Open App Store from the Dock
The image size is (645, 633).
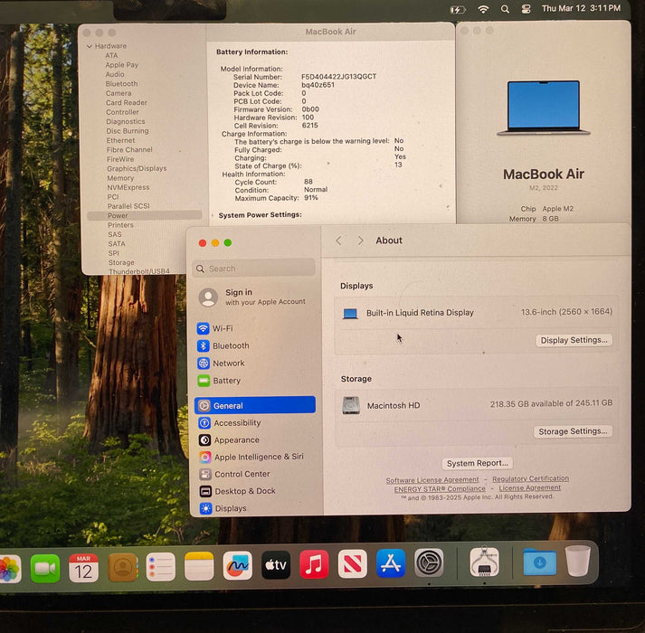(391, 563)
